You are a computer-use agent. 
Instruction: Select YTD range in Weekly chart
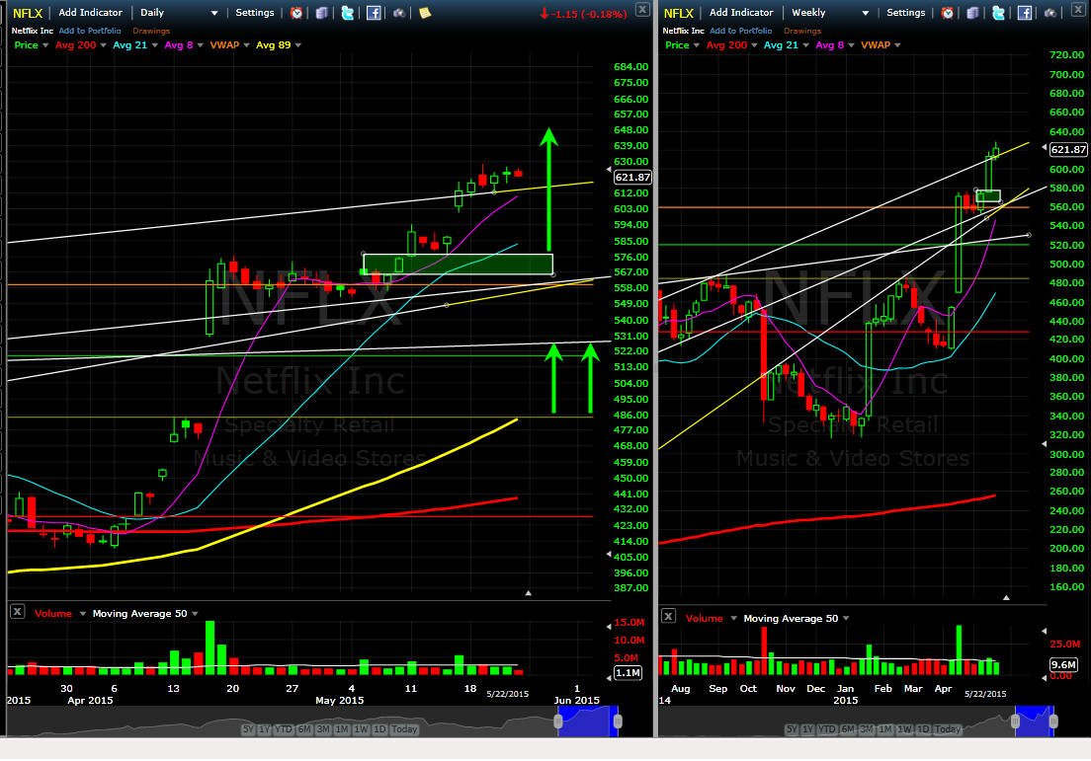(x=827, y=729)
